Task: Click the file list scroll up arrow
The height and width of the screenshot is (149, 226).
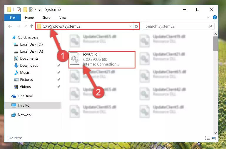Action: coord(215,34)
